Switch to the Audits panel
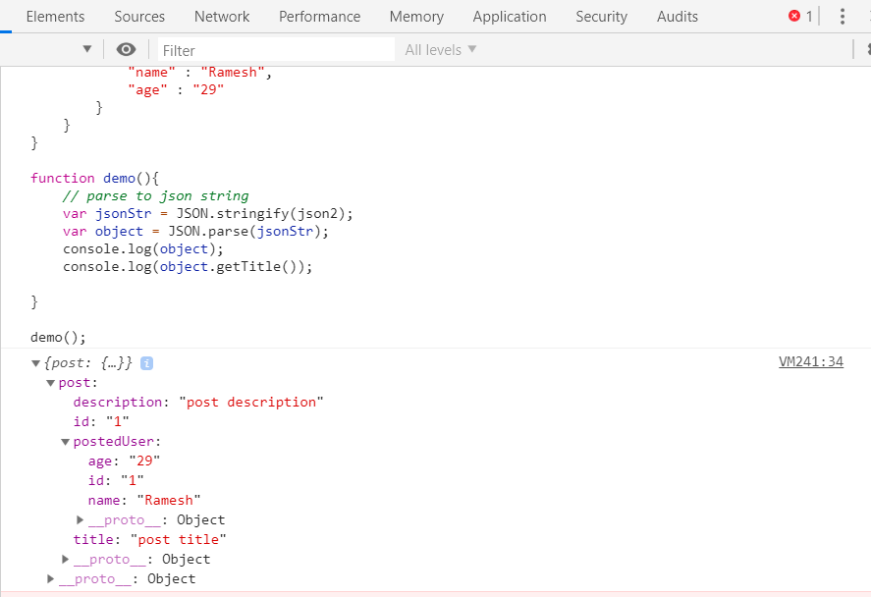This screenshot has width=871, height=597. (x=677, y=16)
